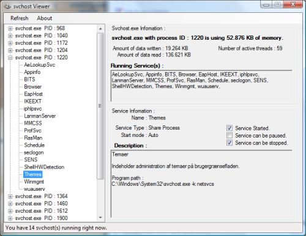Expand svchost.exe PID 1204 node
Viewport: 306px width, 236px height.
10,50
